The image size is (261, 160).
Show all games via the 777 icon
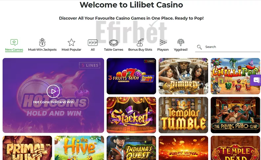[93, 43]
